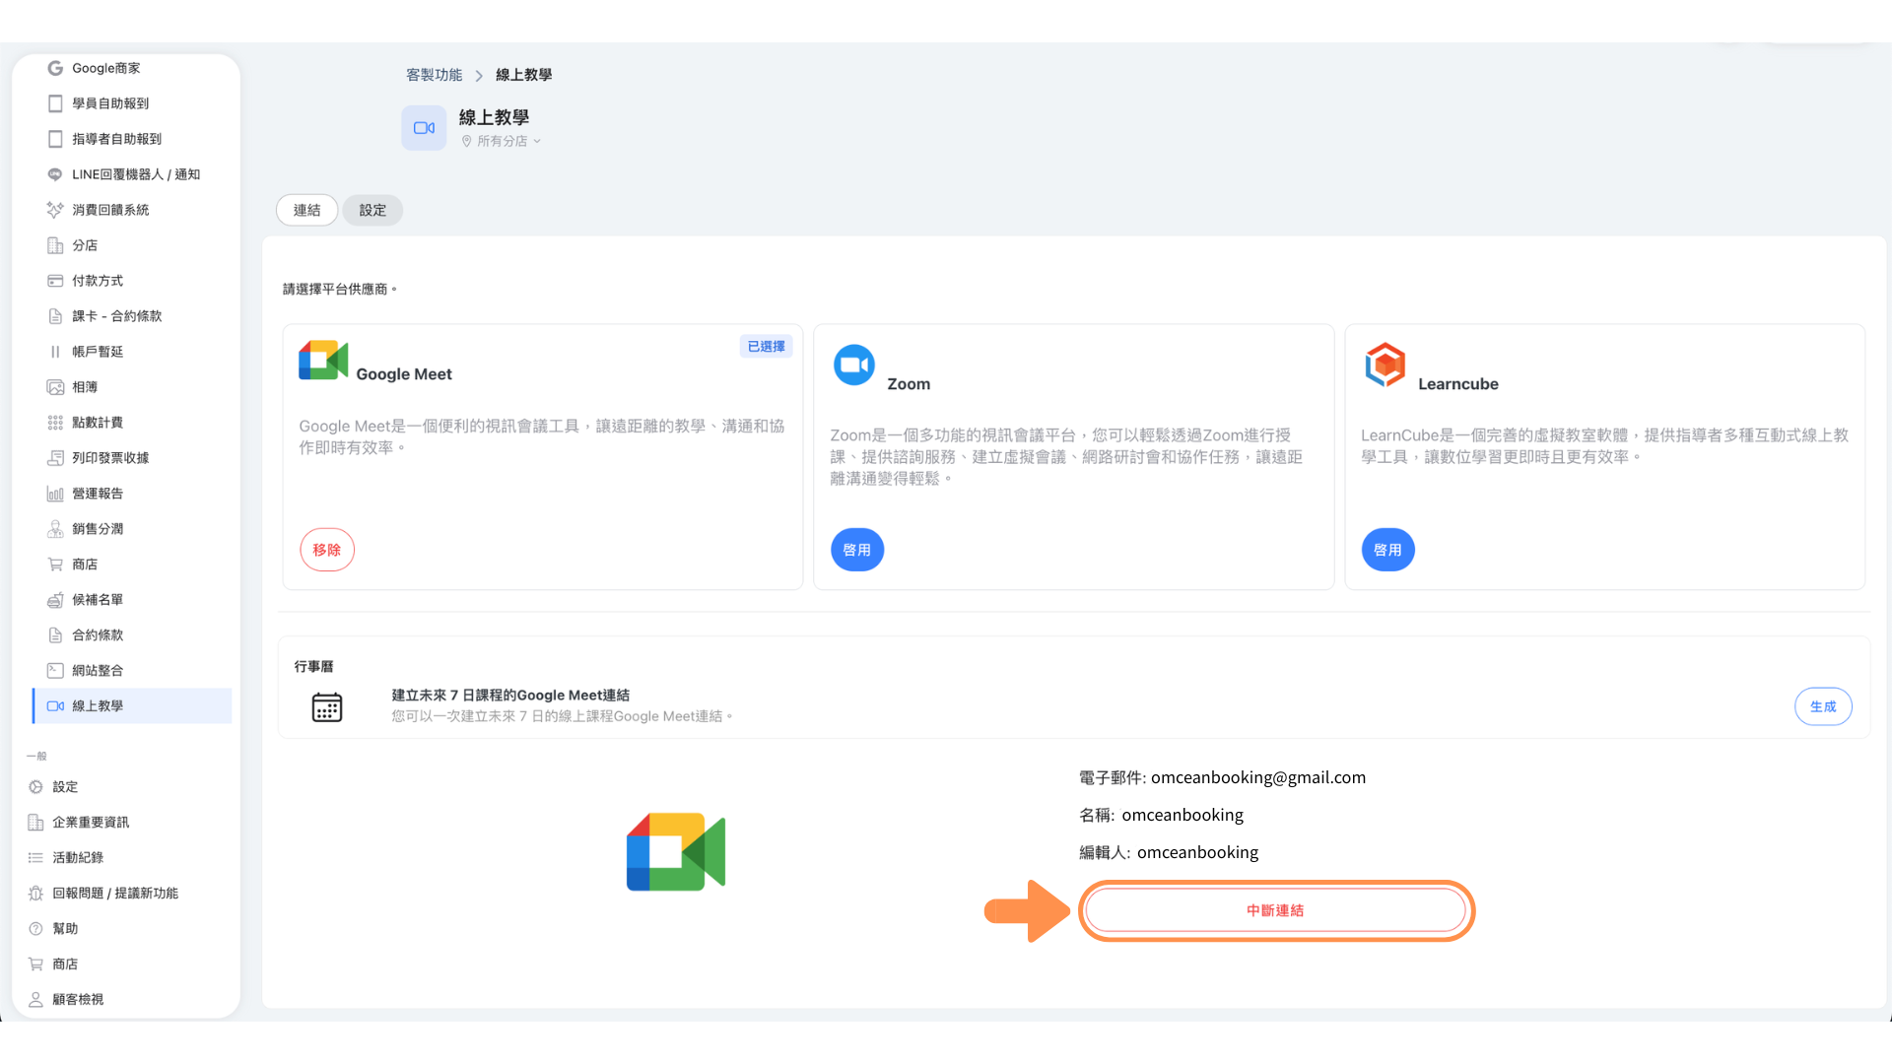Click the 企業重要資訊 building icon
Screen dimensions: 1892x1064
point(35,823)
